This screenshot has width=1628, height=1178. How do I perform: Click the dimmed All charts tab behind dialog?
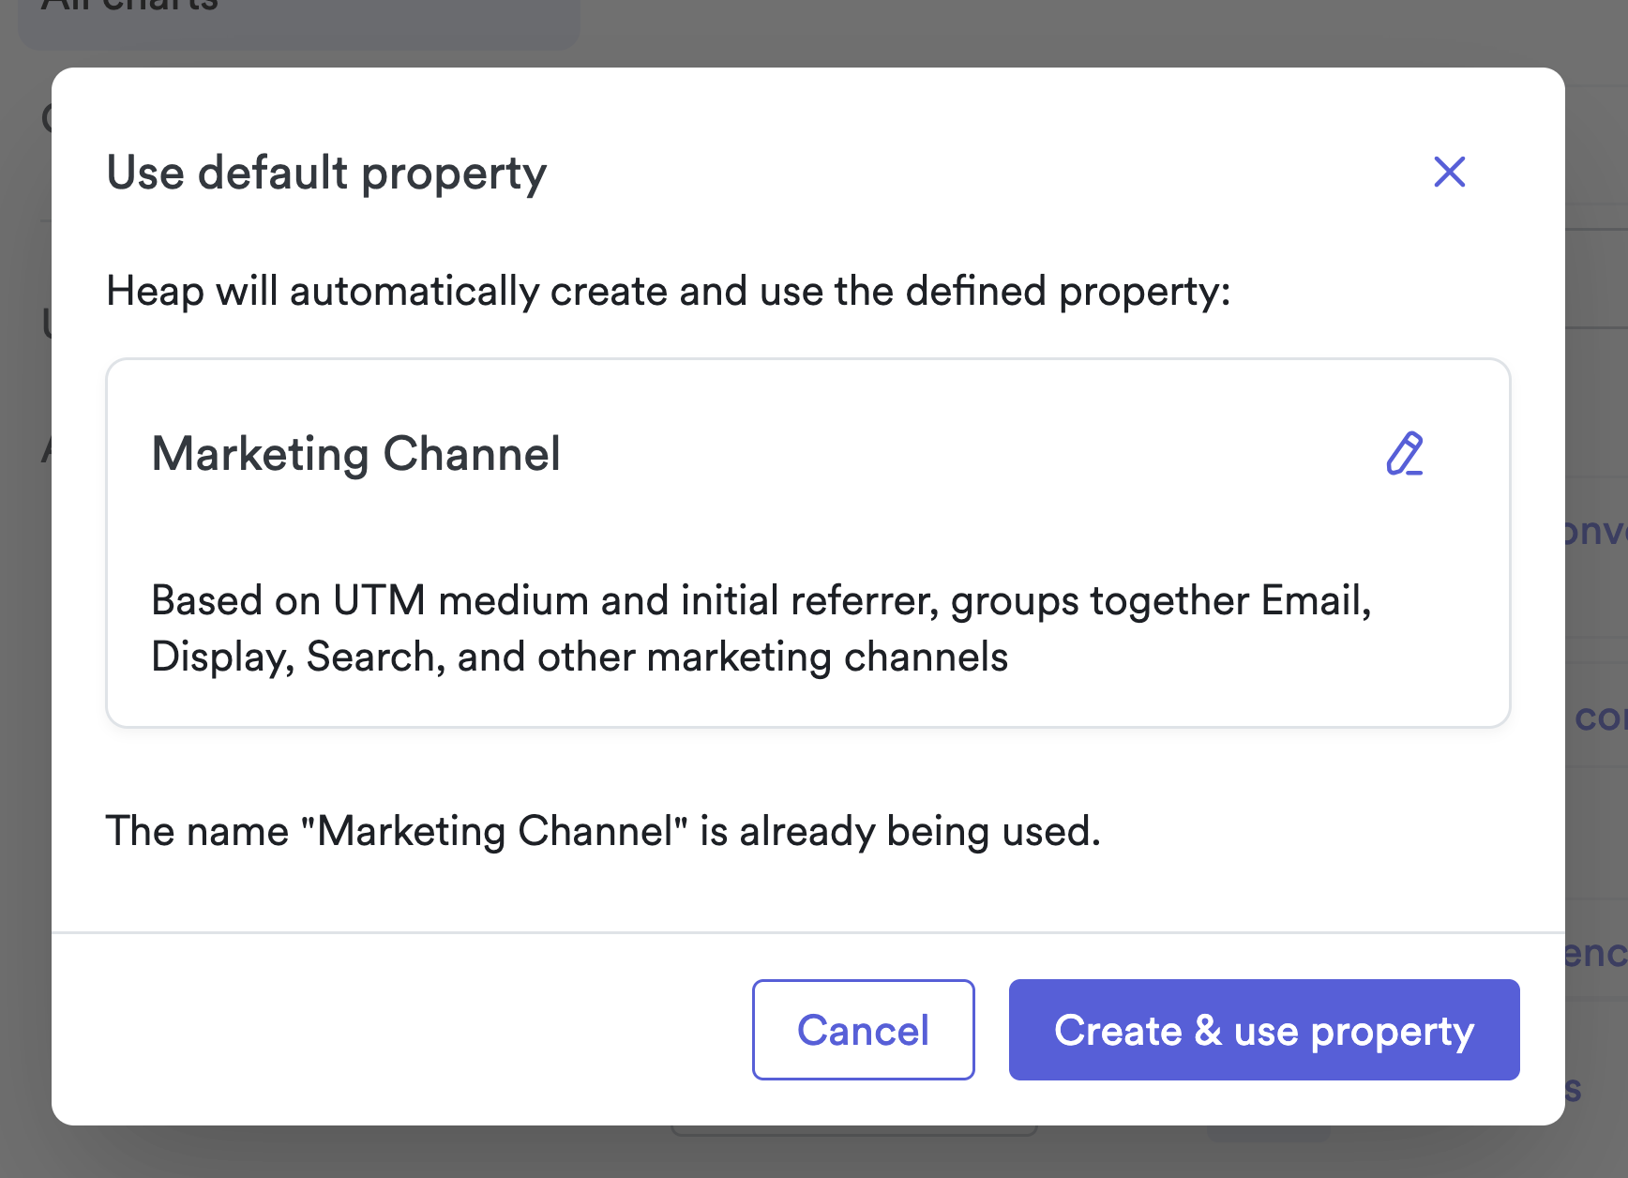click(298, 19)
